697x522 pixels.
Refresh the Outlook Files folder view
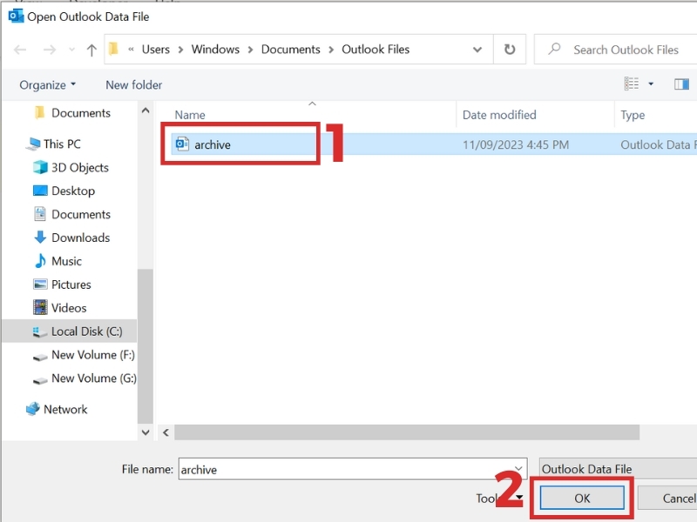click(510, 50)
